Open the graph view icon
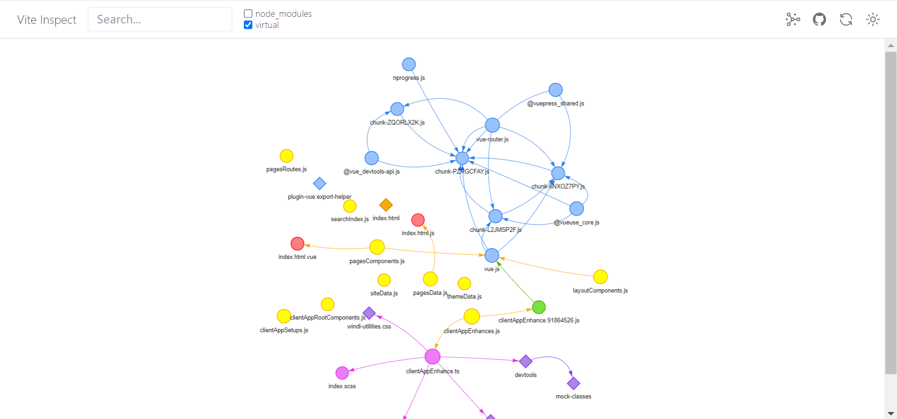897x419 pixels. tap(793, 20)
